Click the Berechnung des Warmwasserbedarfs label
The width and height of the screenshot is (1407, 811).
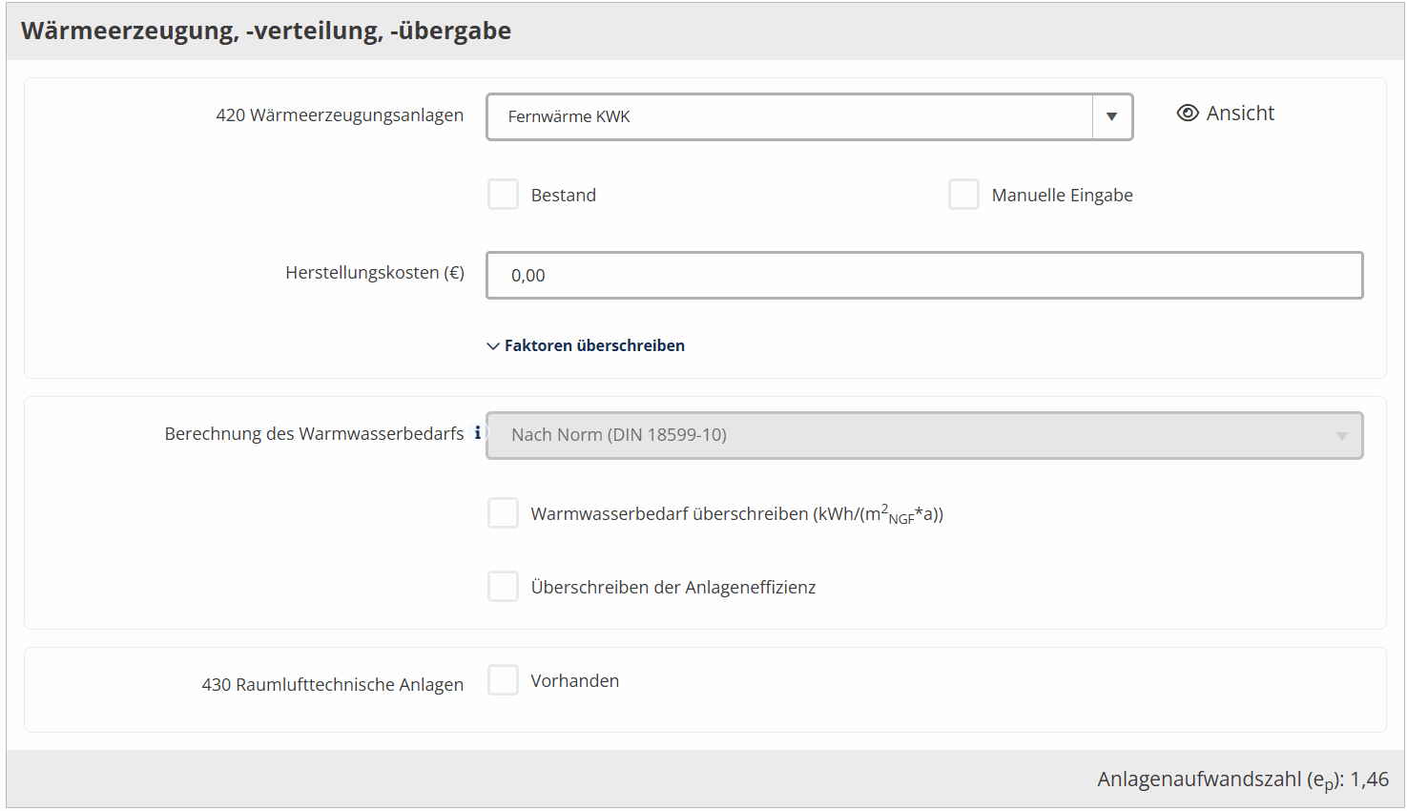(314, 434)
